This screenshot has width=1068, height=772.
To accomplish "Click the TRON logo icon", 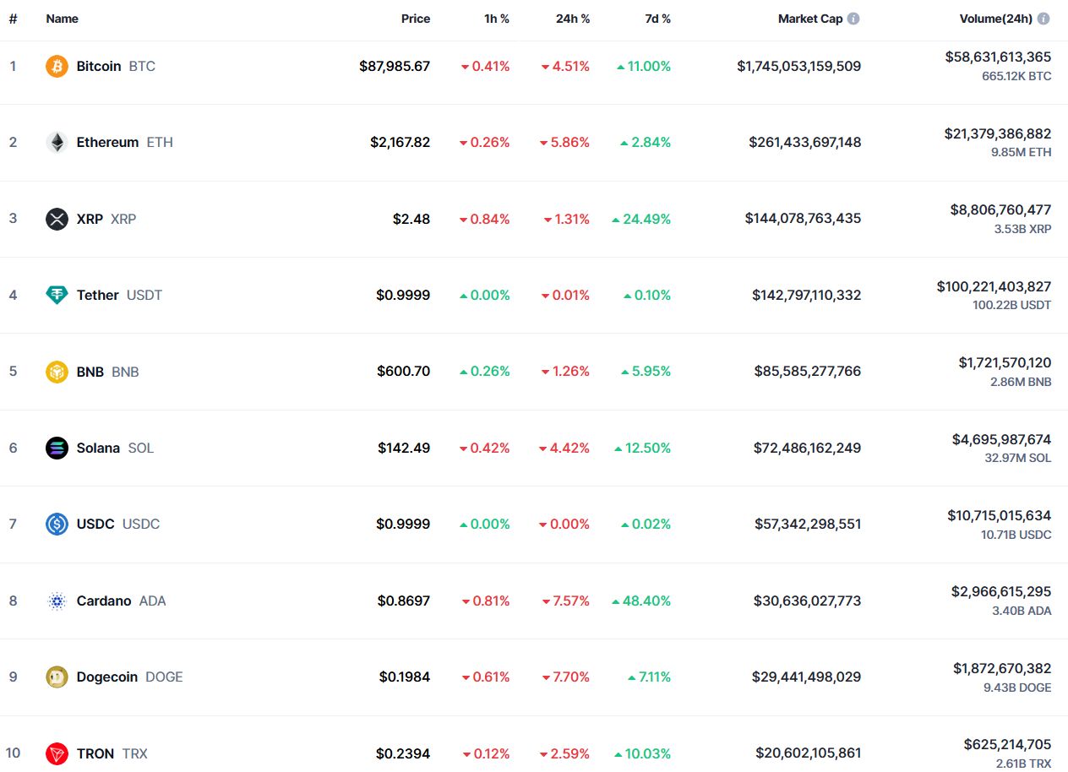I will pyautogui.click(x=57, y=753).
